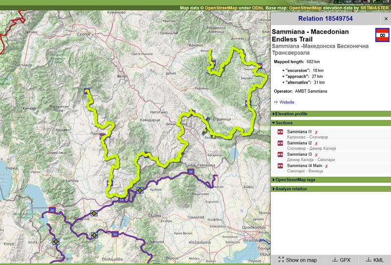This screenshot has height=265, width=391.
Task: Click the route icon left of Sammiana I2
Action: 281,143
